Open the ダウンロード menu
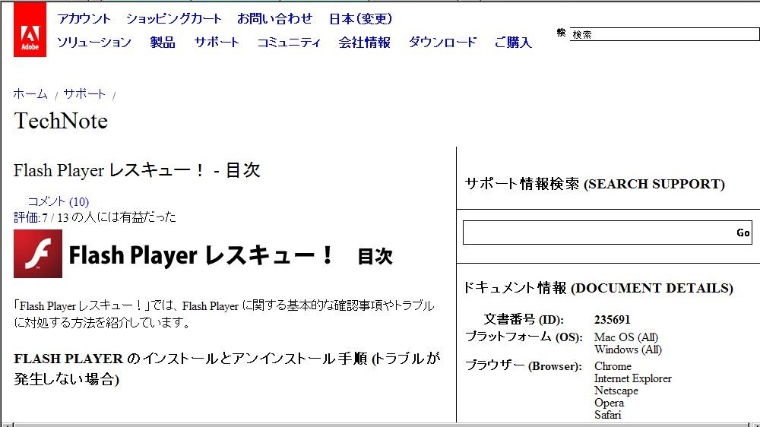The width and height of the screenshot is (760, 427). [x=442, y=42]
